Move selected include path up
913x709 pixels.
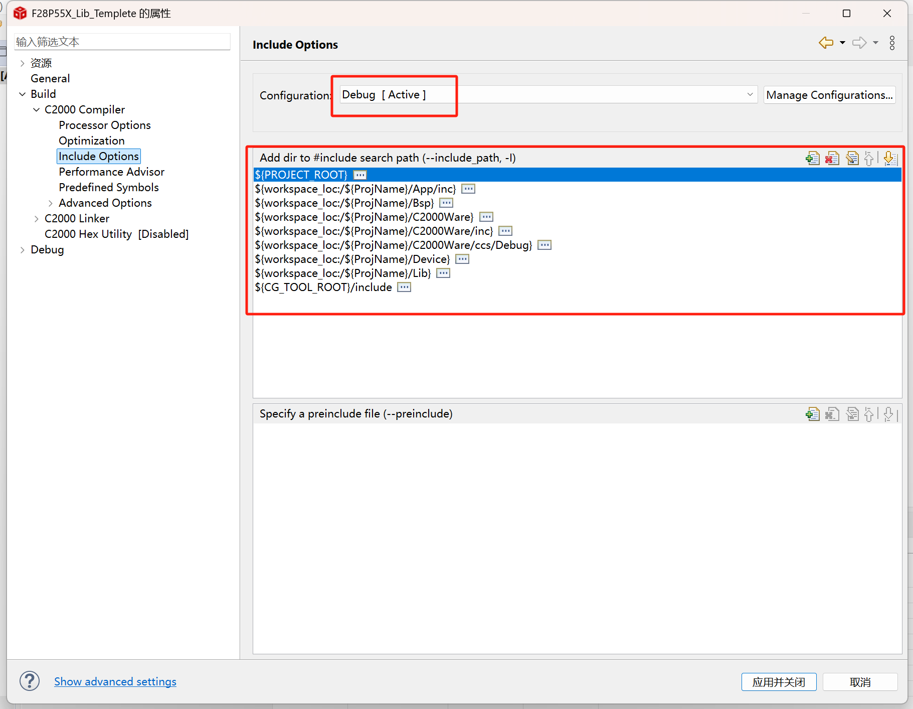(869, 159)
